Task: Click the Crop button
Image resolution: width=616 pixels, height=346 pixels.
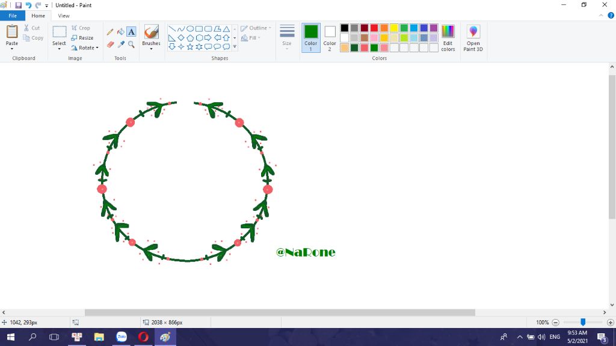Action: (81, 28)
